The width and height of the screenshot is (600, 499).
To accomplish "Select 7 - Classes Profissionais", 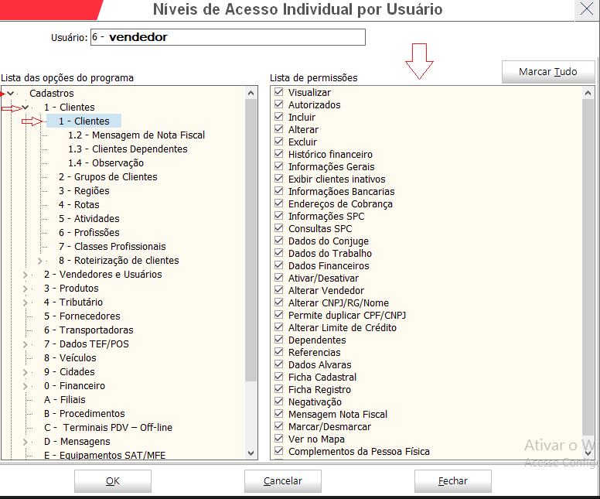I will point(112,246).
